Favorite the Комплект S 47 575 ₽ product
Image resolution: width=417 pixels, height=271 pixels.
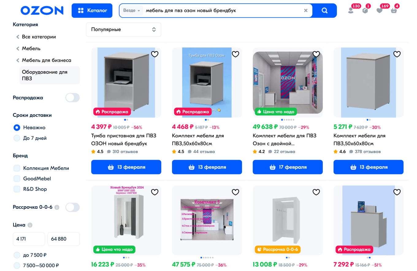(x=235, y=192)
